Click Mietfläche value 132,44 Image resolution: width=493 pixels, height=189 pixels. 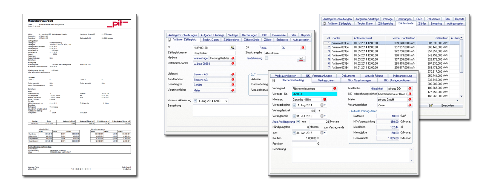388,127
